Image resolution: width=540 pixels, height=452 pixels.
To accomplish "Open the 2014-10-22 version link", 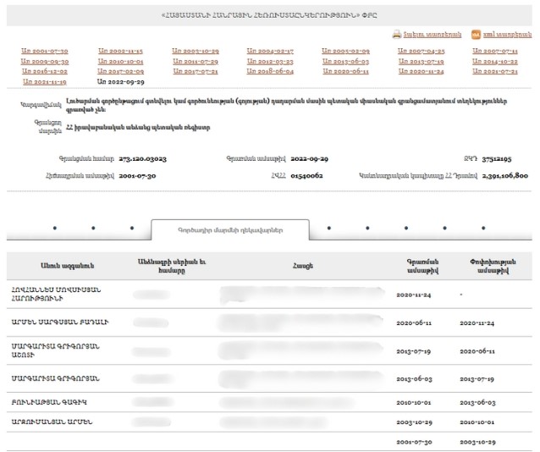I will pyautogui.click(x=495, y=62).
